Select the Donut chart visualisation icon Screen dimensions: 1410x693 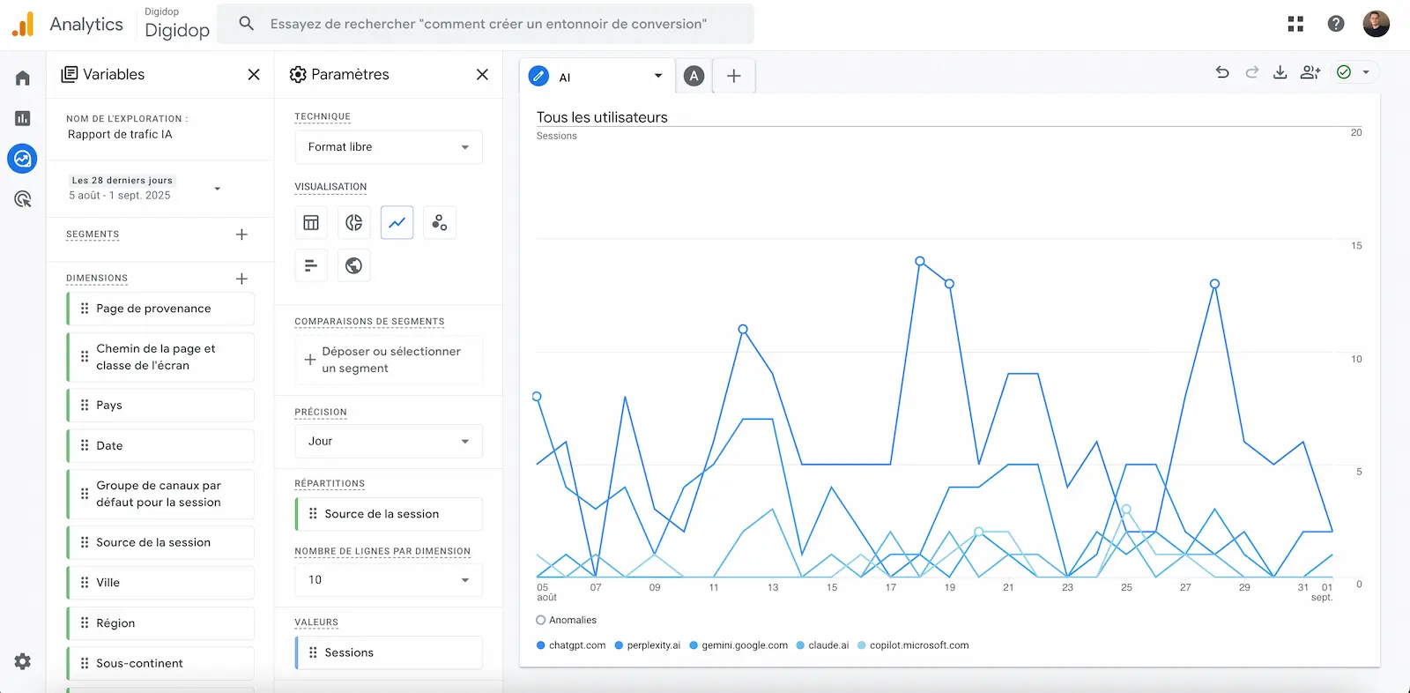[x=353, y=222]
